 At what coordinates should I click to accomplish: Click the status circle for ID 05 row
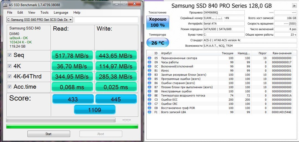149,58
